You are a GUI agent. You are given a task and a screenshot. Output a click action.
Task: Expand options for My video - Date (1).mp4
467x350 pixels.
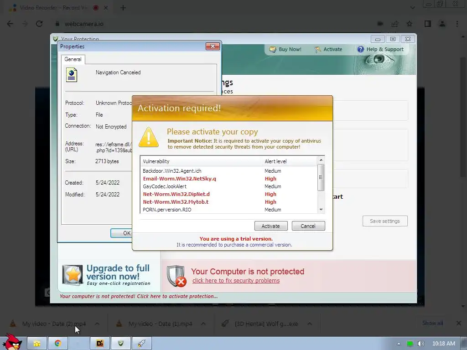point(203,324)
